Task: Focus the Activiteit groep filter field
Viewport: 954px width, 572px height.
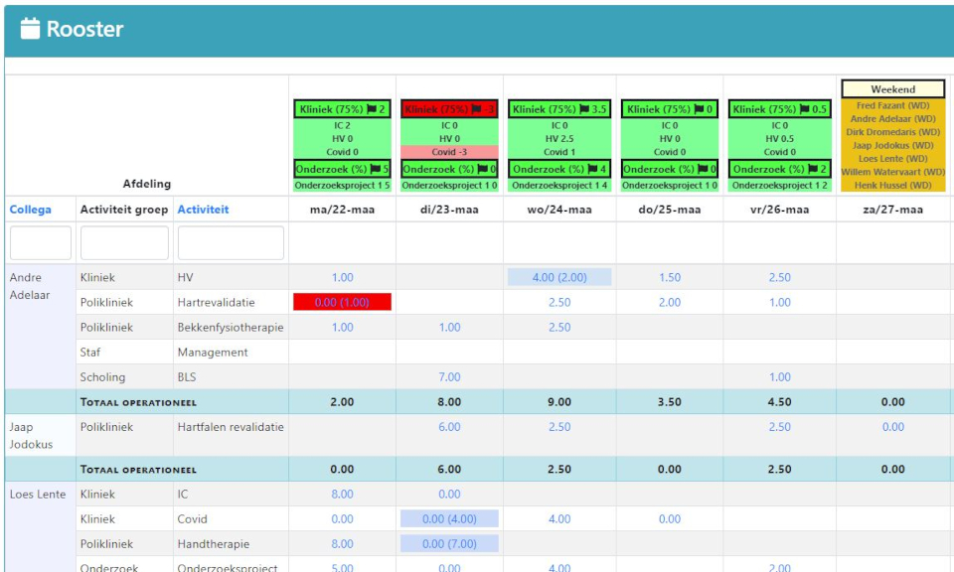Action: [x=124, y=243]
